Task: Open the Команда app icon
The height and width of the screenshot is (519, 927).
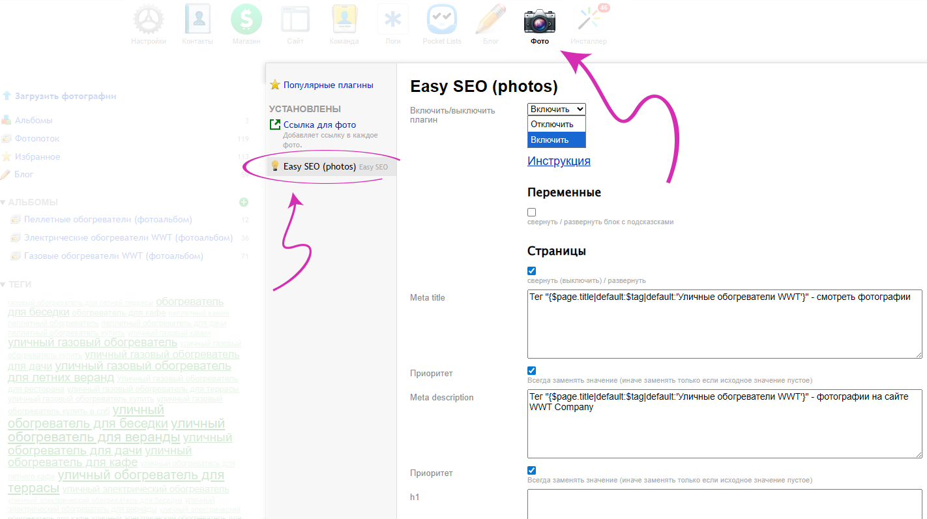Action: (344, 20)
